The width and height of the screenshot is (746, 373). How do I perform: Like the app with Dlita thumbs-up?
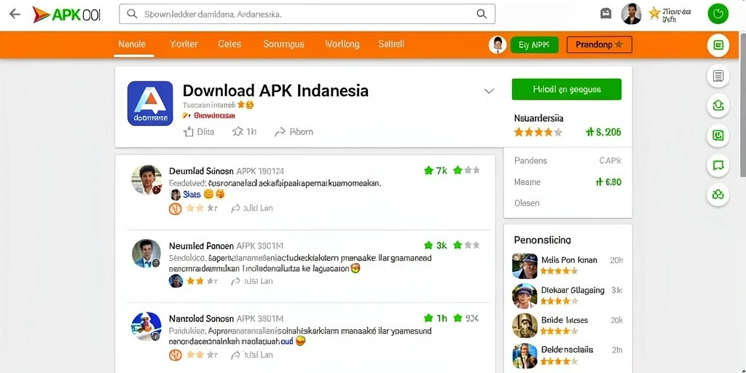(198, 132)
